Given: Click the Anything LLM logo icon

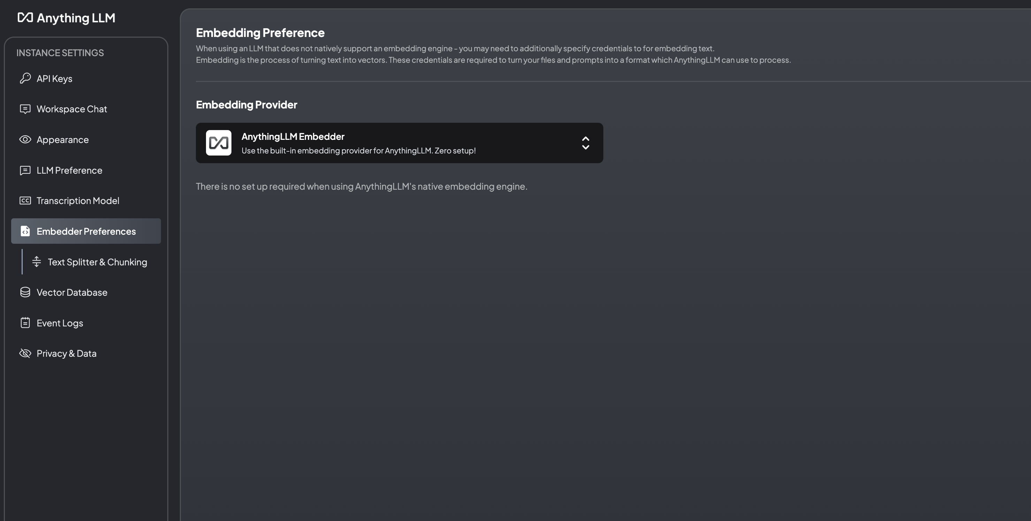Looking at the screenshot, I should click(25, 17).
